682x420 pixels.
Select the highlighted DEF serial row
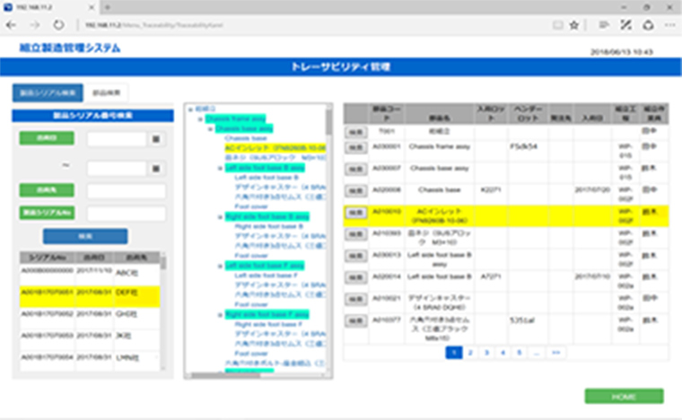(90, 297)
